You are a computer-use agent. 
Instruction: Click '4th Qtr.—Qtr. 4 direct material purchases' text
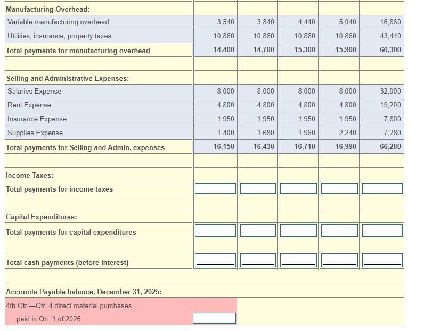(x=69, y=305)
